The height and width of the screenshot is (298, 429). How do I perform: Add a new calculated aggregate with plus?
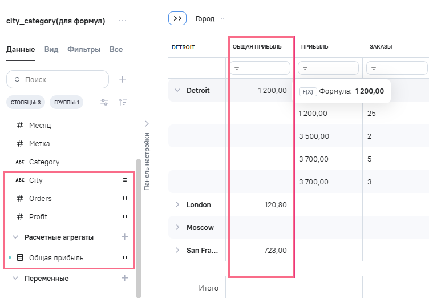tap(125, 237)
